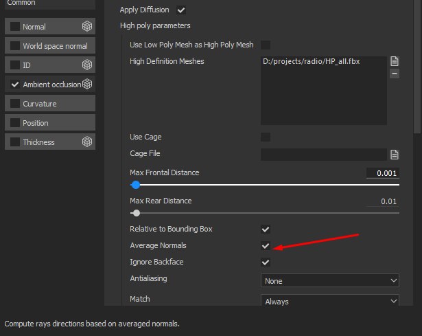Enable the Normal baker checkbox
The width and height of the screenshot is (422, 336).
pos(15,26)
